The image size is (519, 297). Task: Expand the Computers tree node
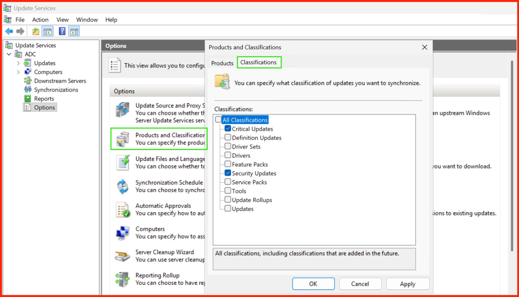point(18,72)
